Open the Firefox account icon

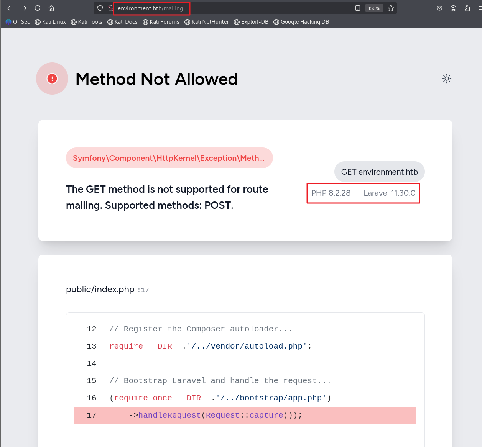453,8
